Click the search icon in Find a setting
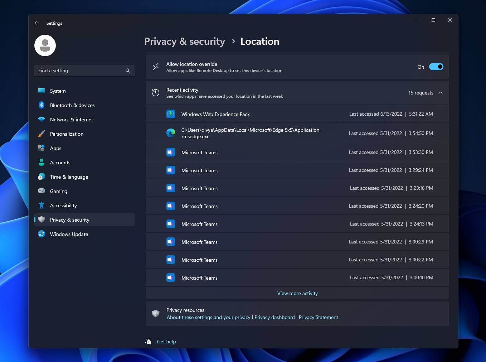The width and height of the screenshot is (486, 362). click(x=128, y=71)
